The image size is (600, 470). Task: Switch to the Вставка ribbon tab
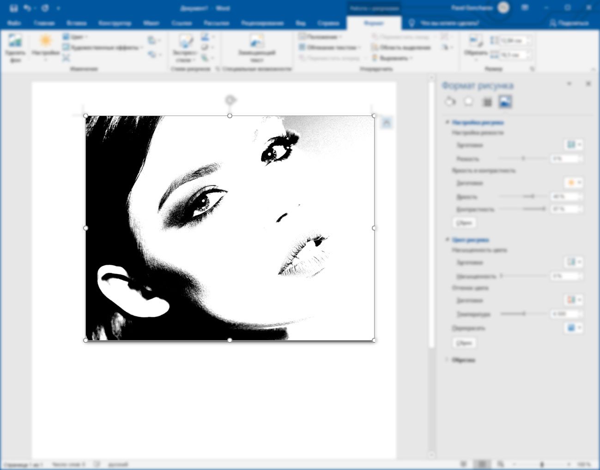(76, 23)
